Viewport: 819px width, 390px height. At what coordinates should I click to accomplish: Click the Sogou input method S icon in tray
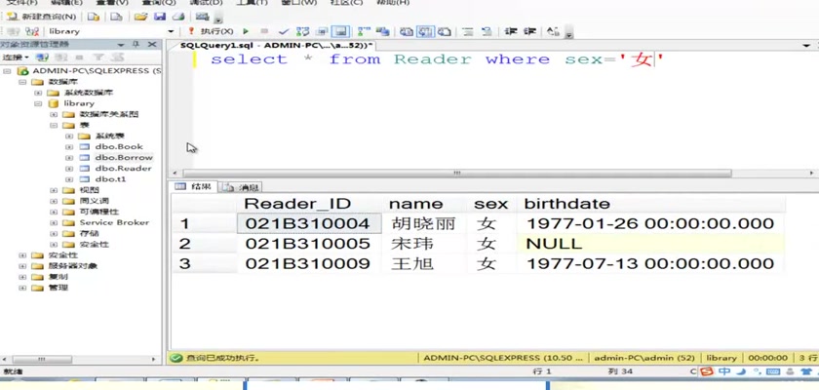pos(707,371)
